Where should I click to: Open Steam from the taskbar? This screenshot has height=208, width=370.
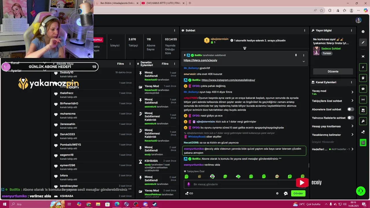(155, 204)
